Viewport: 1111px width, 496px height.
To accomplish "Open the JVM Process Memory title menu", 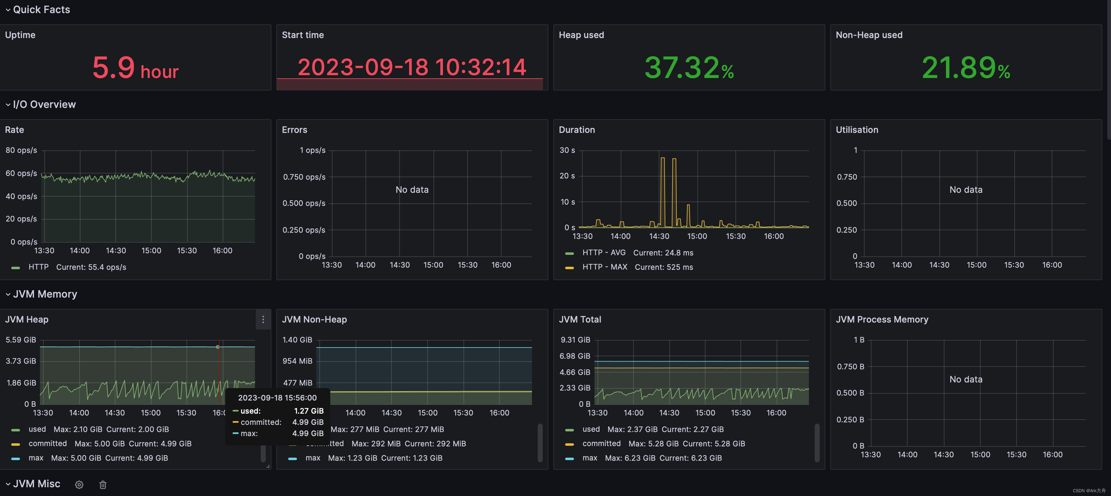I will pyautogui.click(x=882, y=320).
